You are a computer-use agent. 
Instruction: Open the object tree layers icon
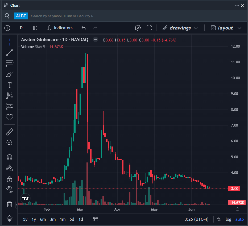(x=10, y=218)
